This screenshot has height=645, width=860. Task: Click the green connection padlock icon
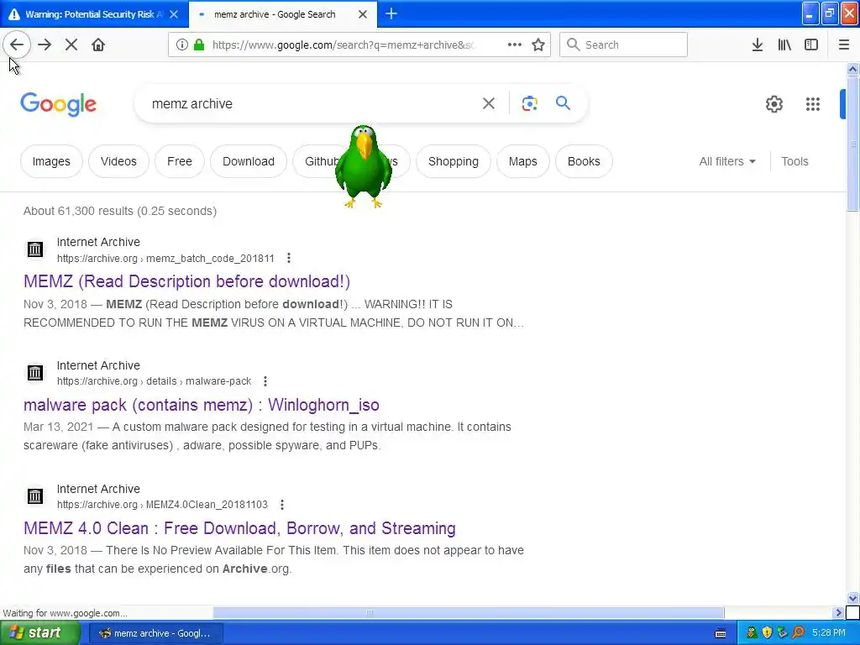click(199, 45)
